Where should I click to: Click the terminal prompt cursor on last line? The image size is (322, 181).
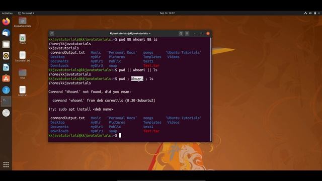(120, 135)
